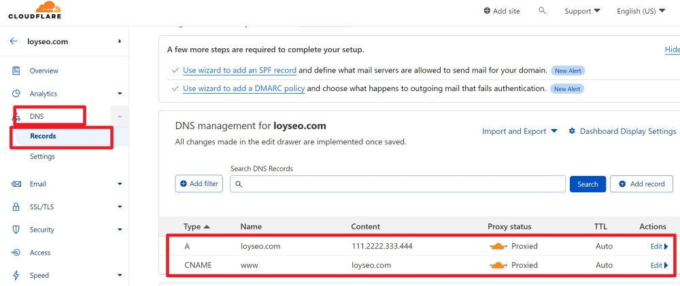Click the orange cloud icon in CNAME row
The height and width of the screenshot is (286, 680).
498,265
